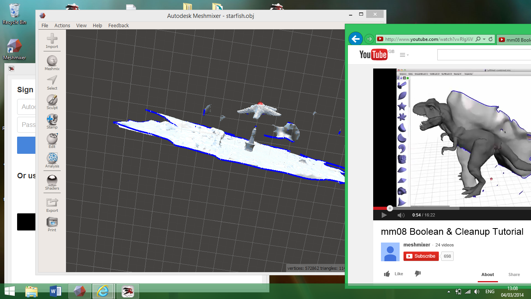Viewport: 531px width, 299px height.
Task: Open the Help menu
Action: [x=97, y=26]
